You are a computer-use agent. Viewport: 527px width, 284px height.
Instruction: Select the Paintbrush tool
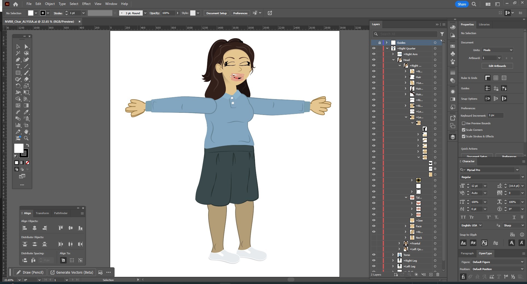[x=27, y=73]
